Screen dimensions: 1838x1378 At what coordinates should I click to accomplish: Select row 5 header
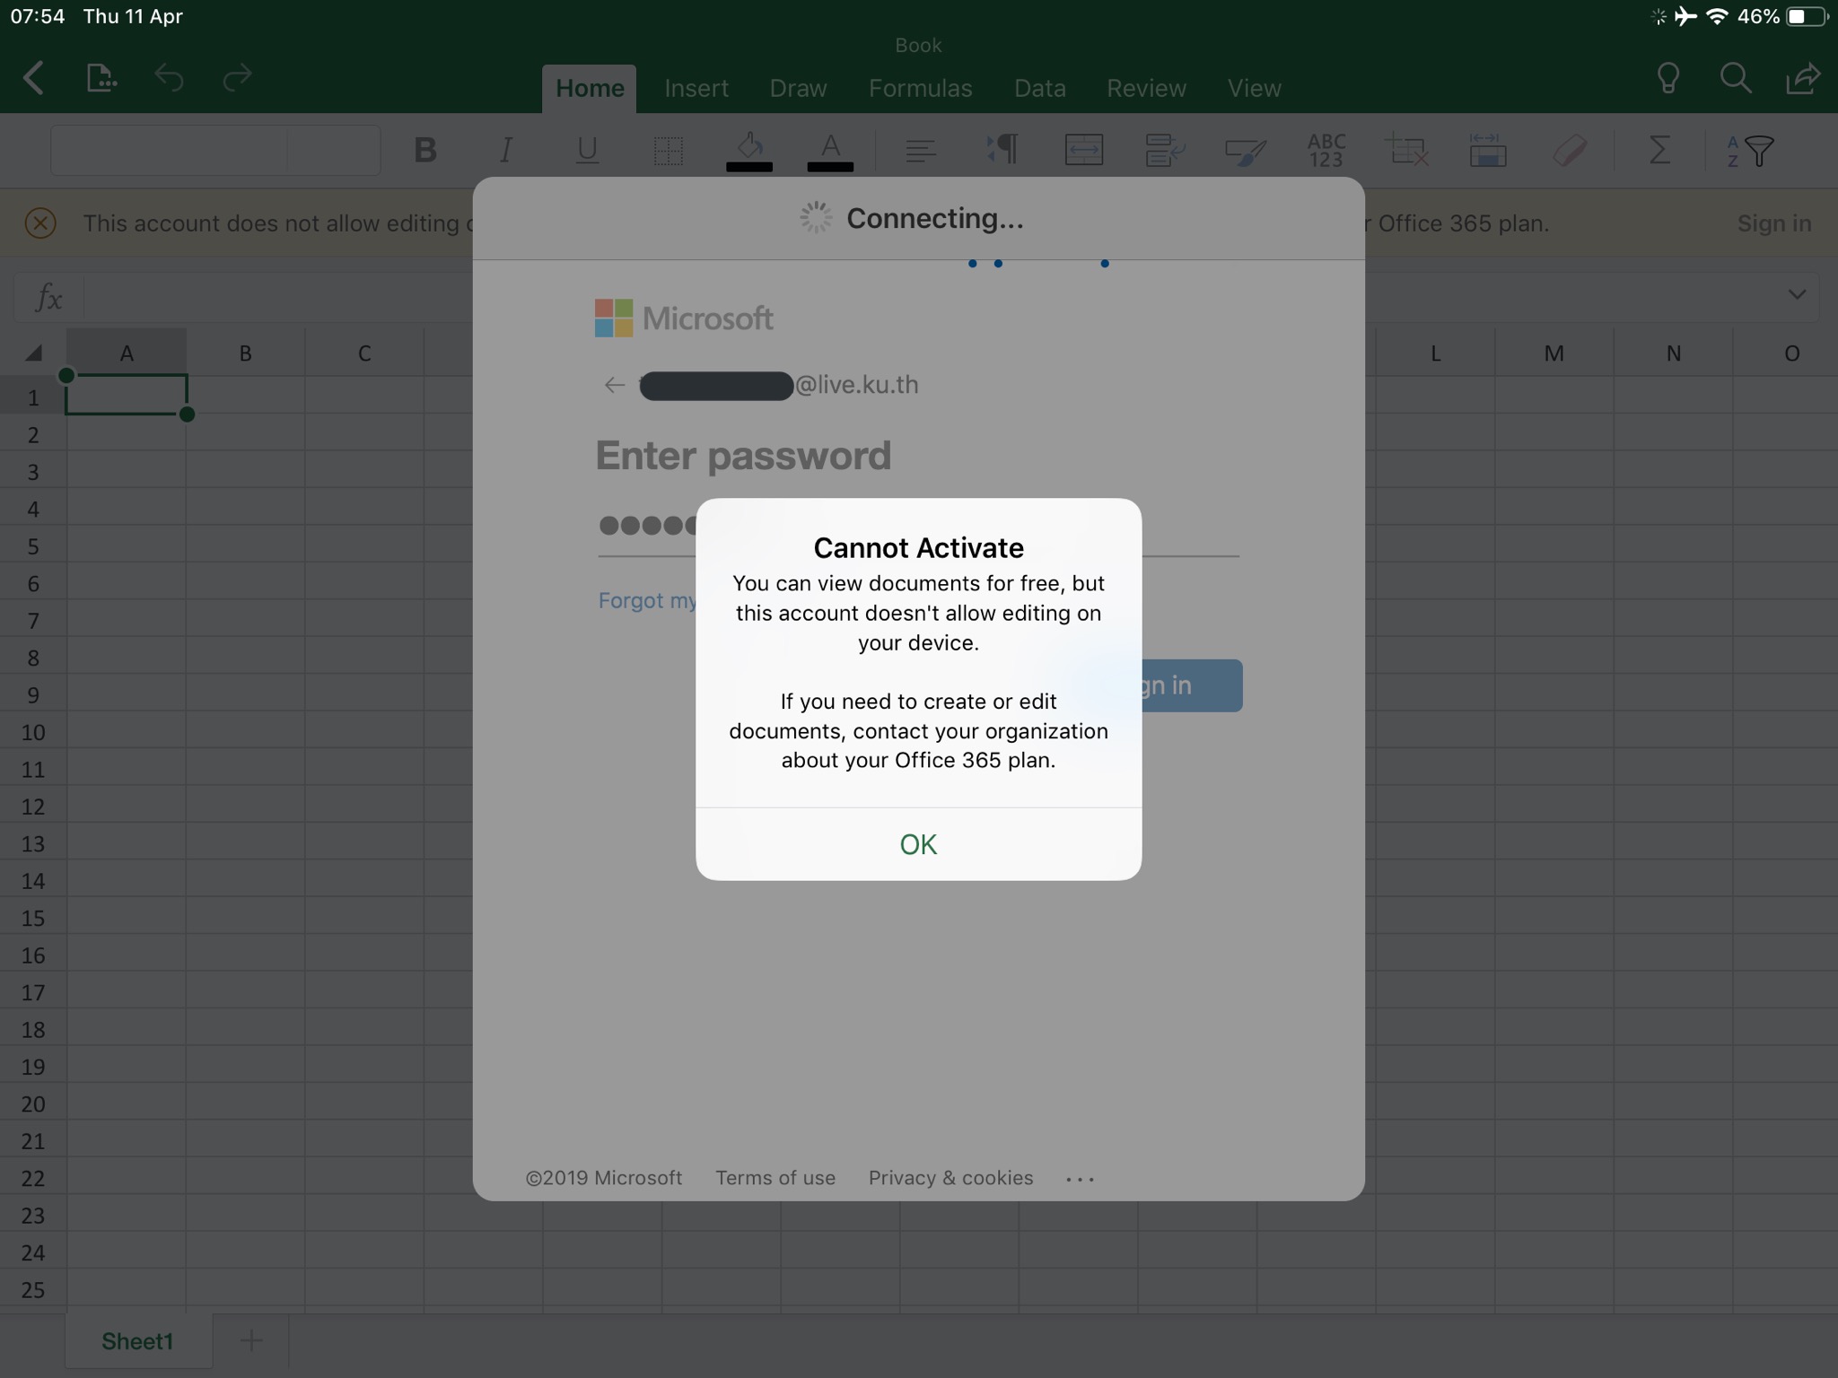coord(33,546)
